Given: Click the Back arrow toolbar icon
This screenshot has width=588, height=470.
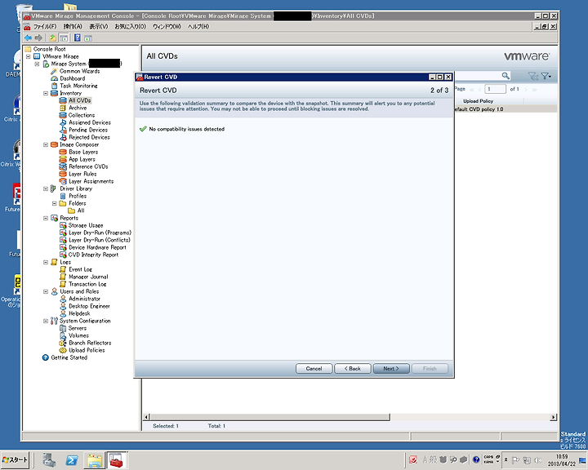Looking at the screenshot, I should [28, 38].
